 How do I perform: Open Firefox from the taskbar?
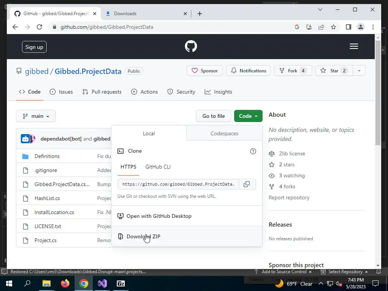click(x=65, y=283)
